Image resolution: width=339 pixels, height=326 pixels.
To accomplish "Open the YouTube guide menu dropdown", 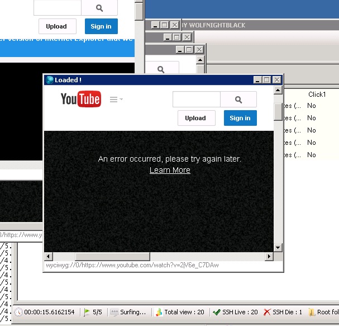I will pos(116,100).
